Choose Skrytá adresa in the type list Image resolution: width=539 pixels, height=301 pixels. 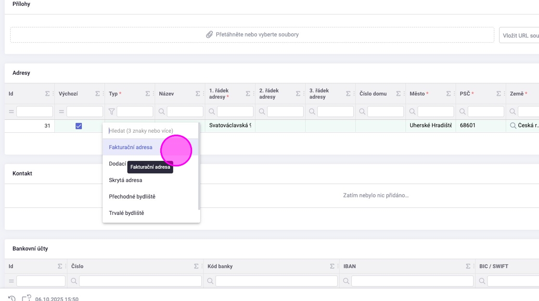[126, 180]
